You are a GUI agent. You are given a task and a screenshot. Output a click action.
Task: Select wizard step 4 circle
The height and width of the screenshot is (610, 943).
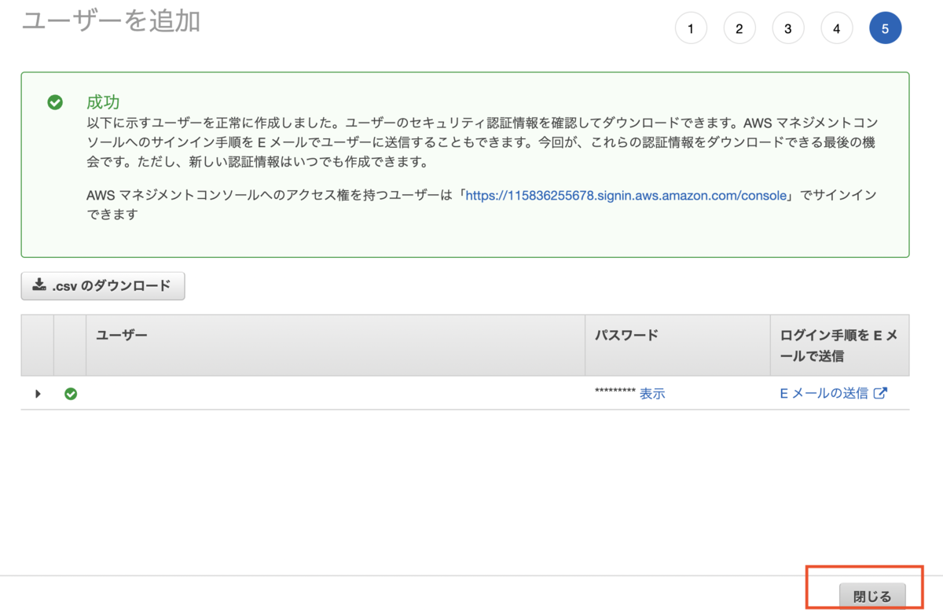point(837,28)
